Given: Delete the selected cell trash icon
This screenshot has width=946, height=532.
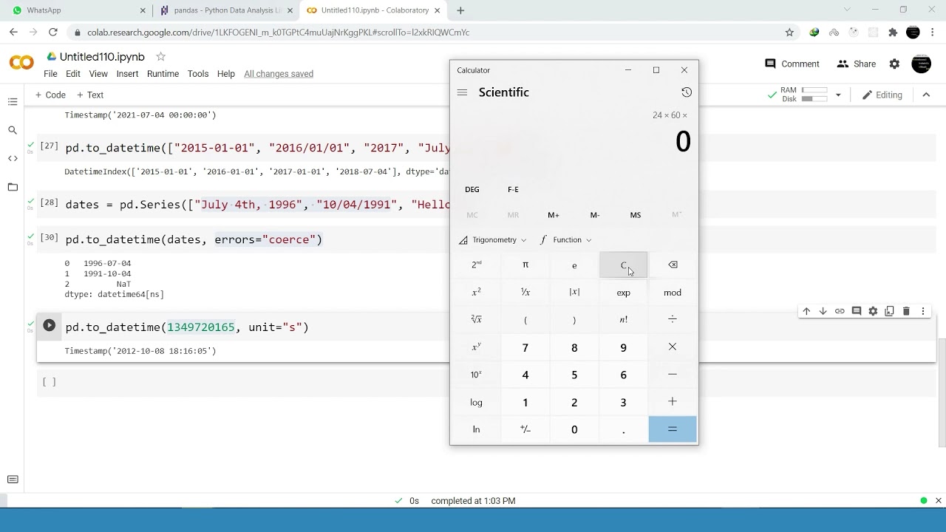Looking at the screenshot, I should coord(906,311).
